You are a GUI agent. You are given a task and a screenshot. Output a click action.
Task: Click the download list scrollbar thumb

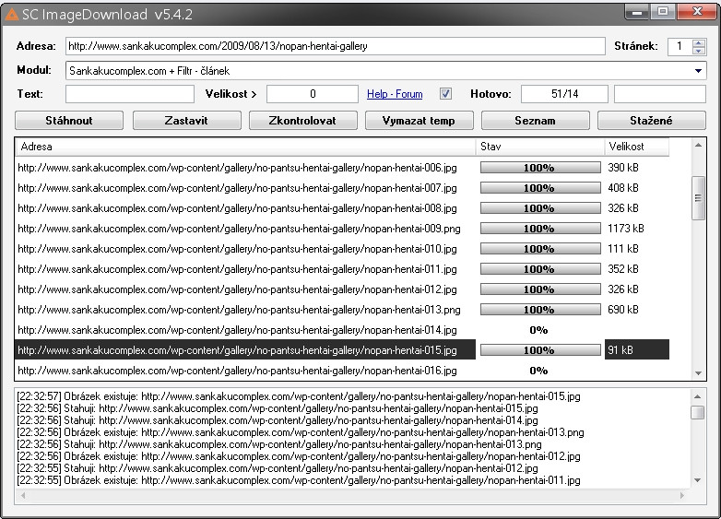(698, 198)
